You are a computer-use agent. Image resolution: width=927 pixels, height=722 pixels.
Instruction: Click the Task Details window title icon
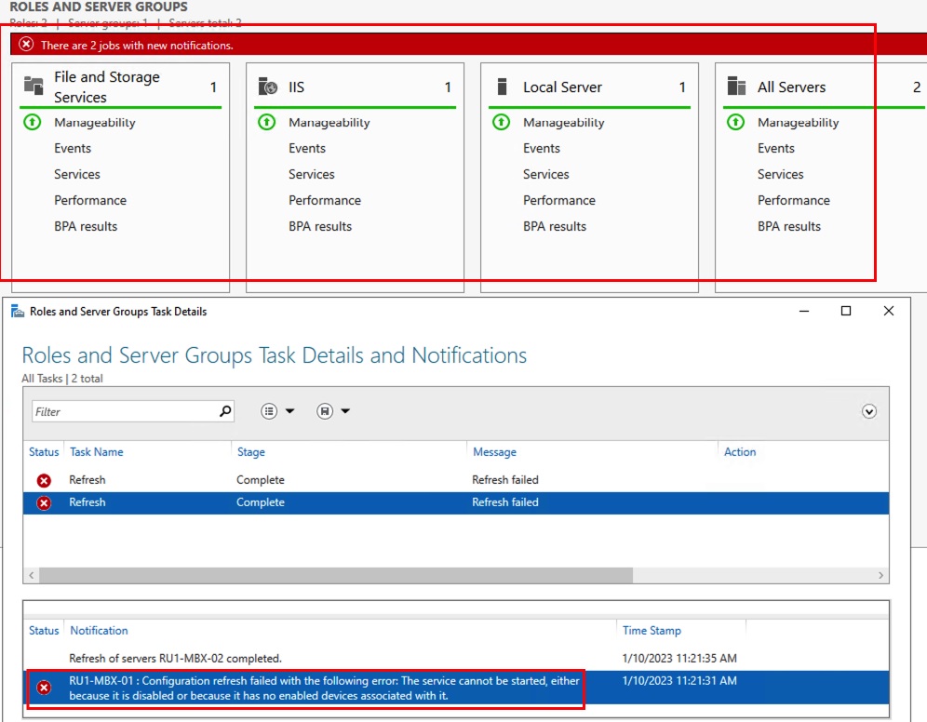18,312
